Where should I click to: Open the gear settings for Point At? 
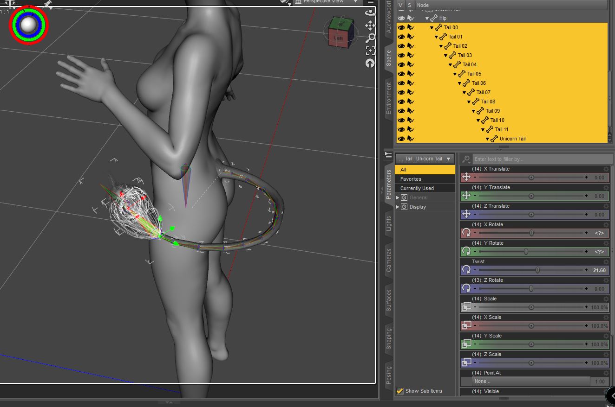[606, 373]
